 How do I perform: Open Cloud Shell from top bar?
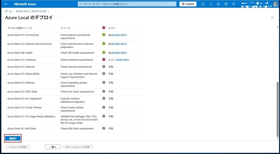pos(203,4)
